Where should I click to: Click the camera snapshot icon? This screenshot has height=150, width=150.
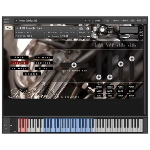point(81,28)
